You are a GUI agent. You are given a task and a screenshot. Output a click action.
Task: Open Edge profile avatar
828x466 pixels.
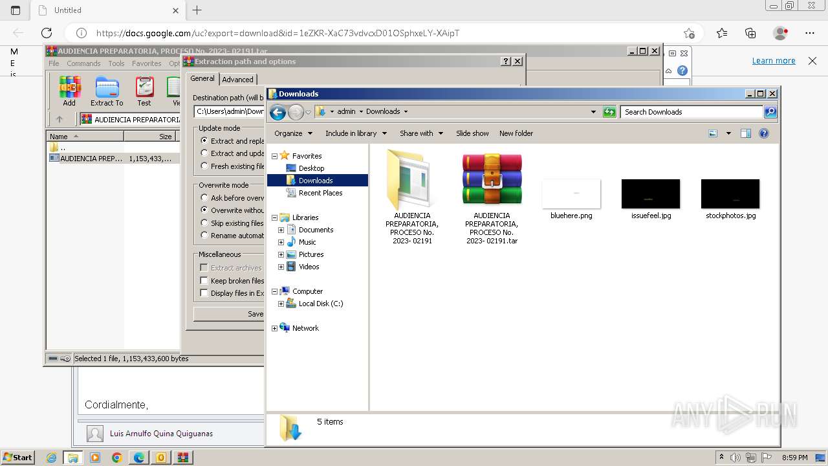(x=781, y=33)
